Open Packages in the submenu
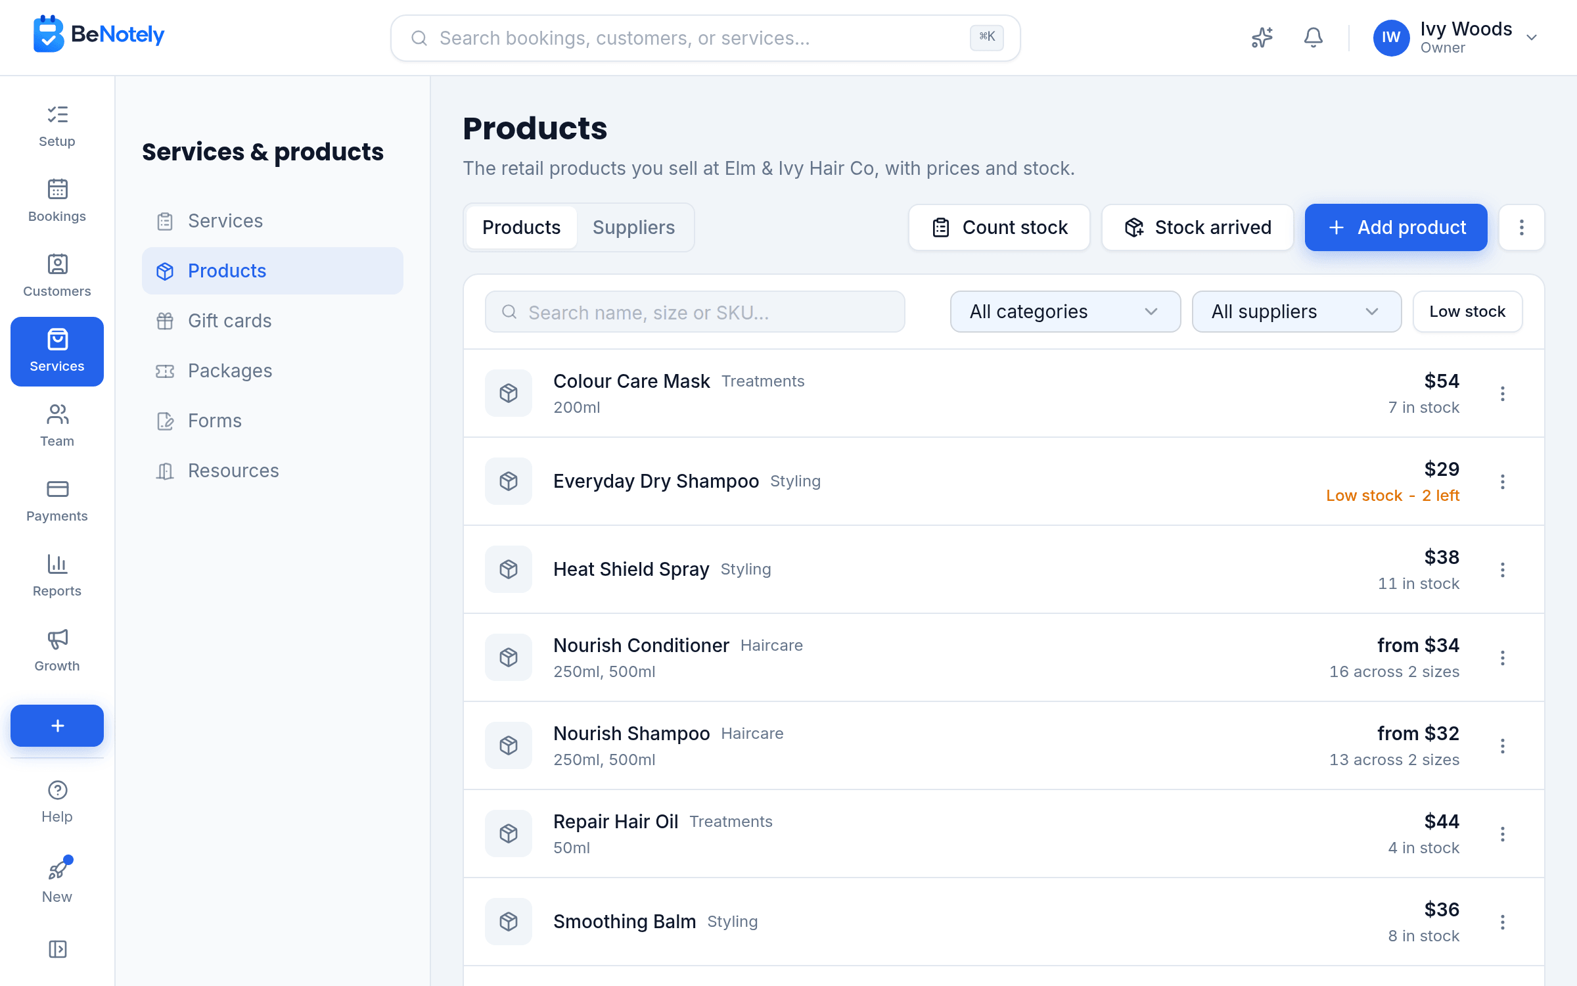This screenshot has height=986, width=1577. (273, 371)
